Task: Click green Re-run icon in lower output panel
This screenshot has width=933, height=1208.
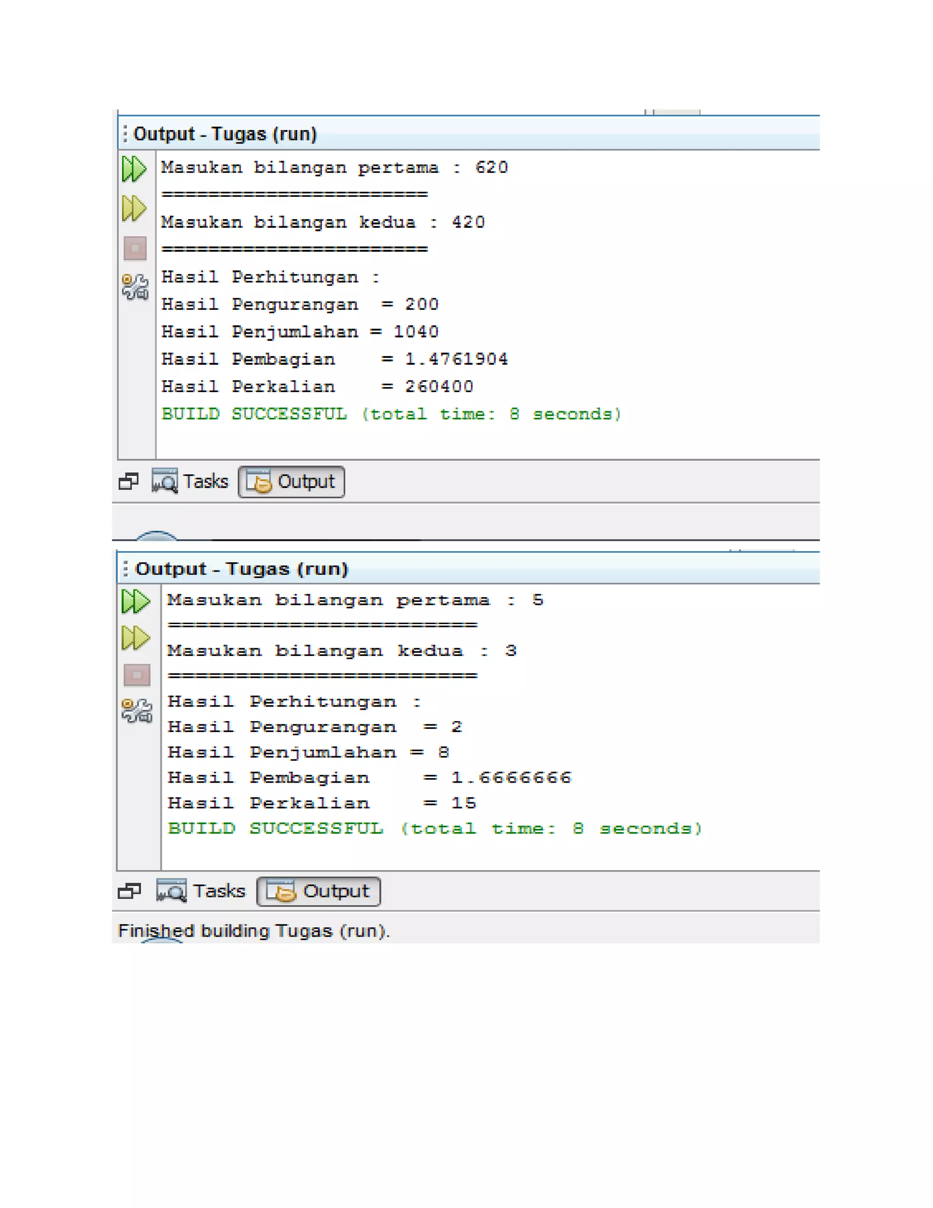Action: [135, 601]
